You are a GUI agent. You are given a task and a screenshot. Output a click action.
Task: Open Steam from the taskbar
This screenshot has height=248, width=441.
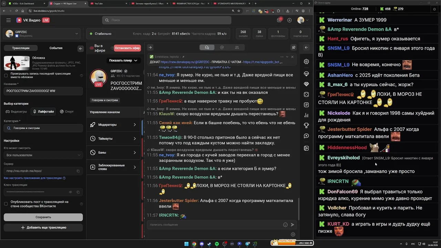[209, 244]
